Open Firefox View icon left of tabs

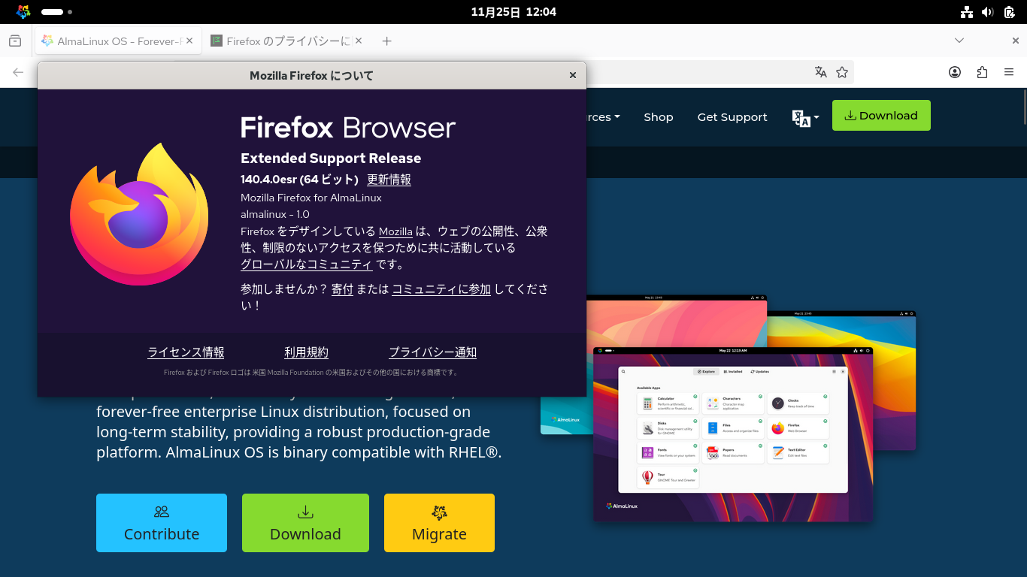tap(15, 41)
